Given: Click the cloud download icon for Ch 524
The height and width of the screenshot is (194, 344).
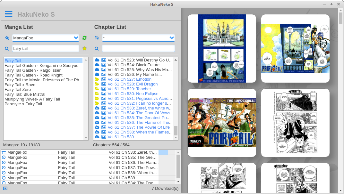Looking at the screenshot, I should click(98, 65).
